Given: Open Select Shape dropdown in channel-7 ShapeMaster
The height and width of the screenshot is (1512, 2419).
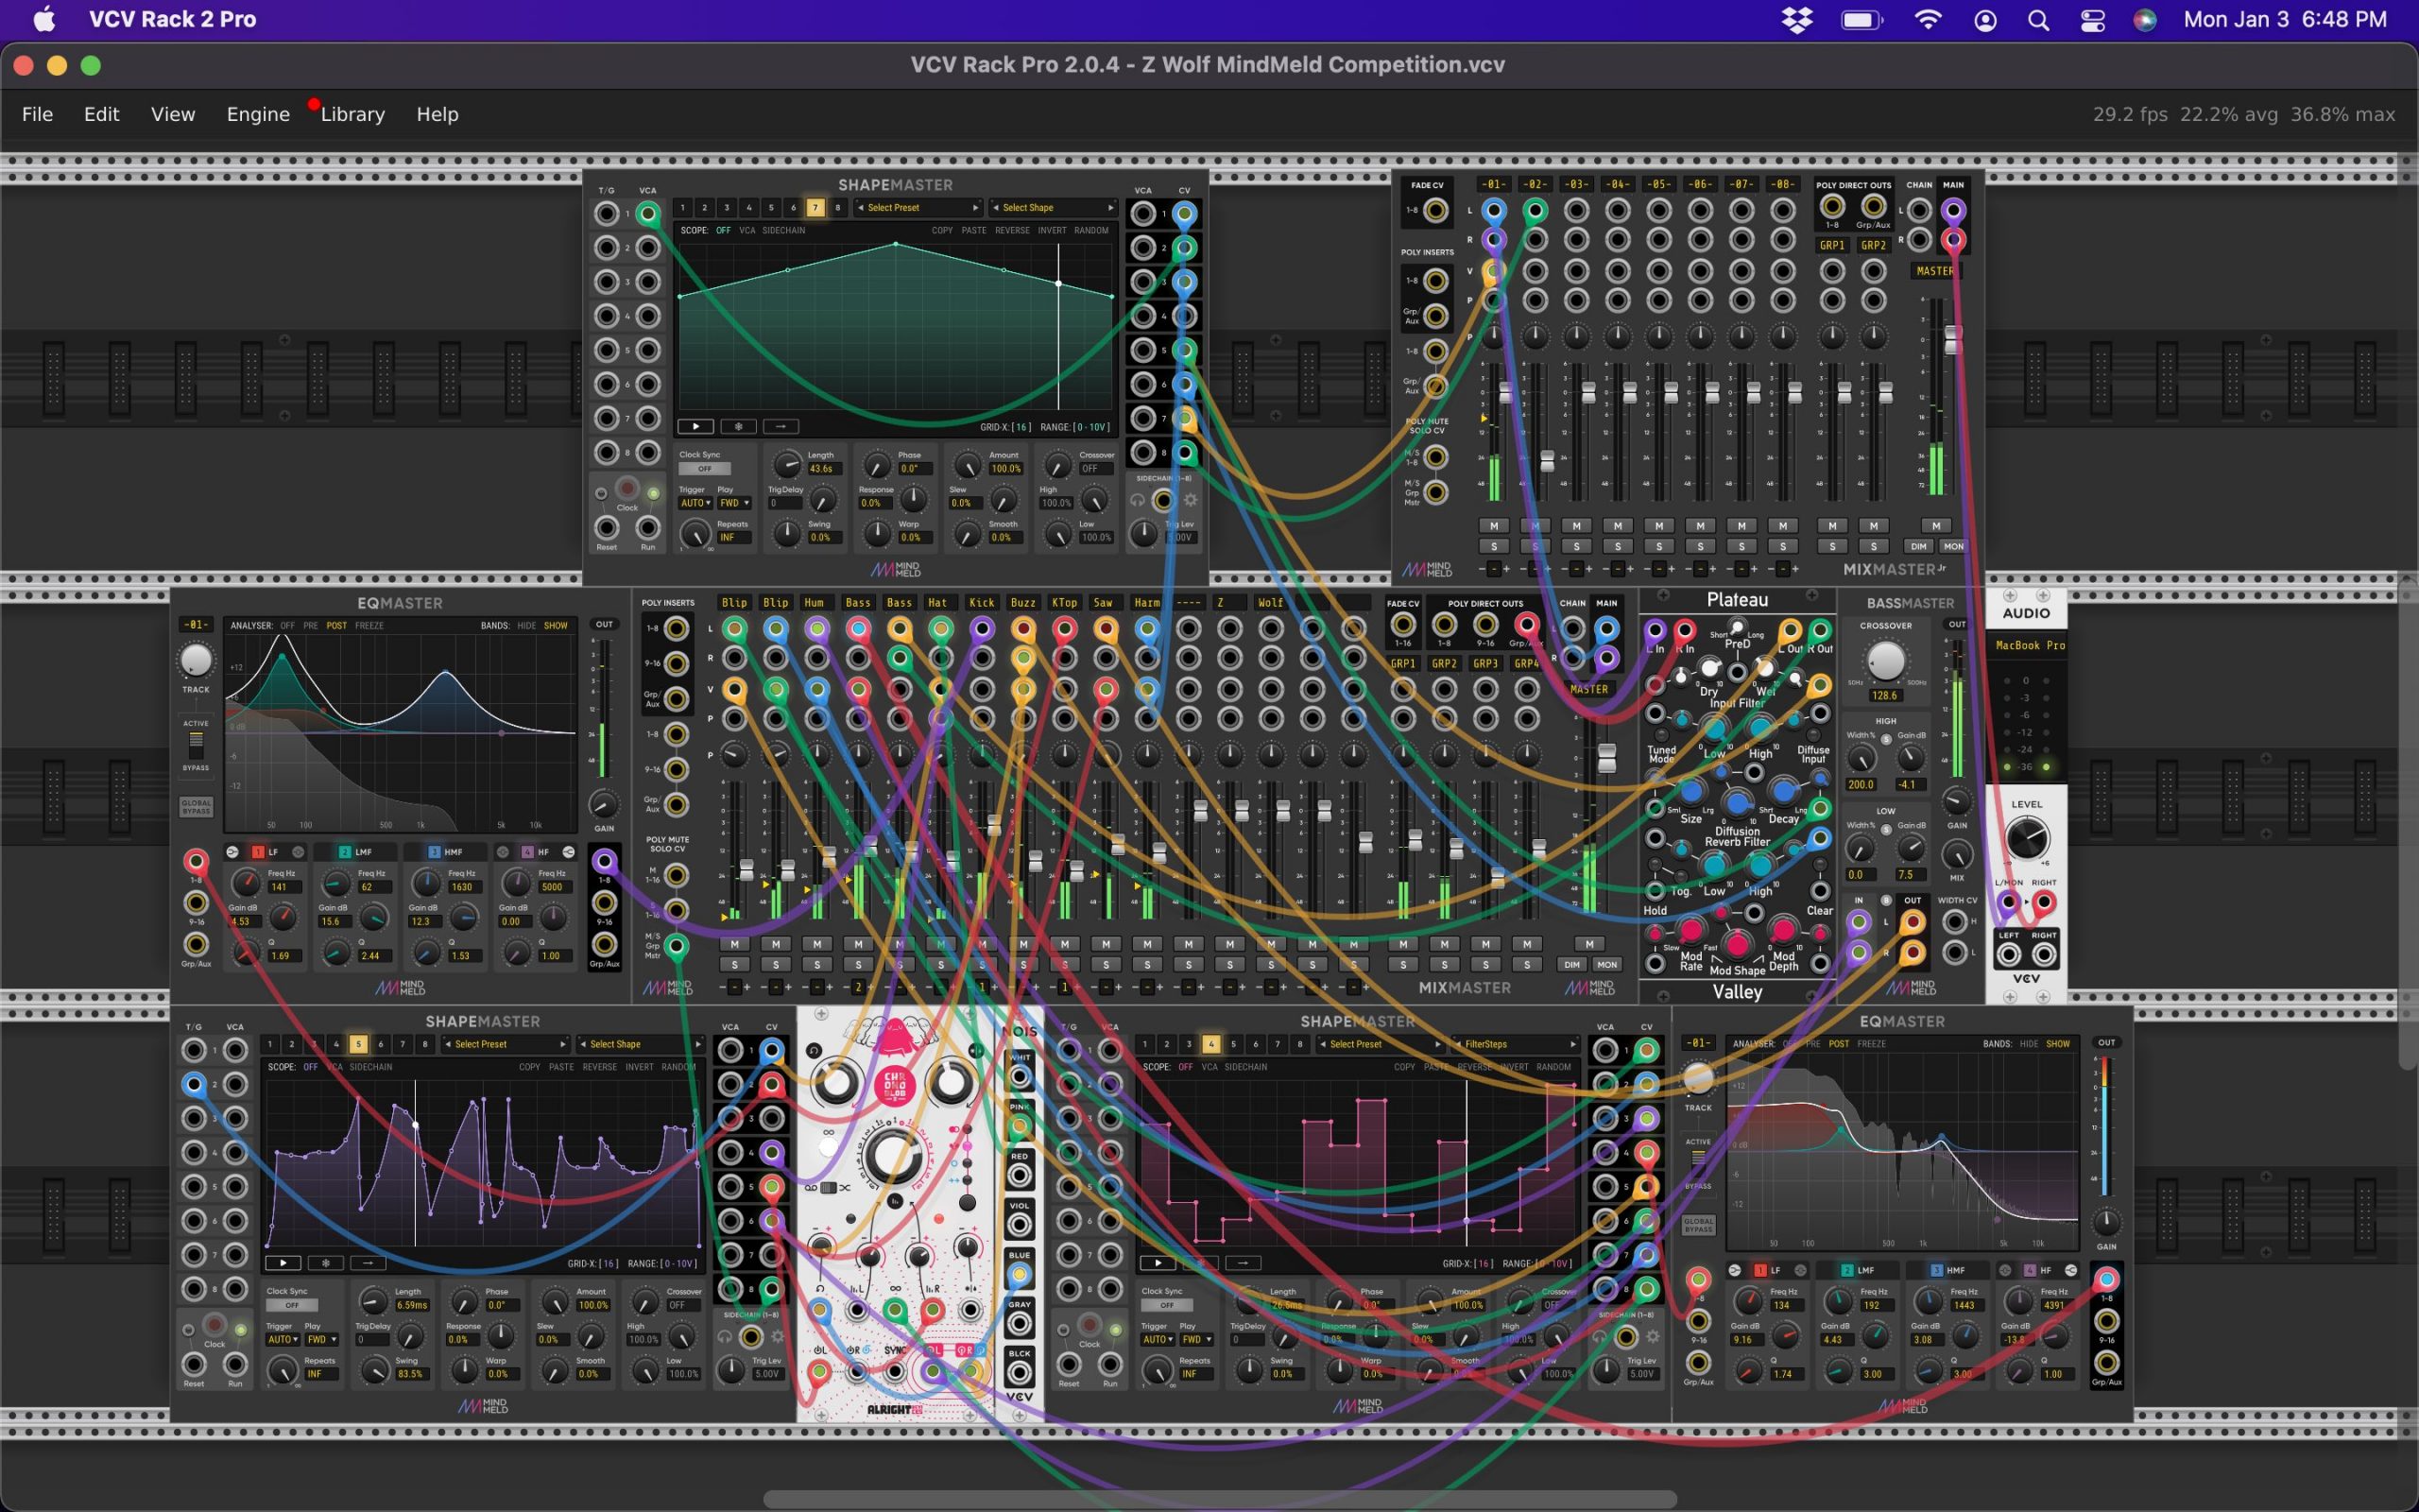Looking at the screenshot, I should click(x=1054, y=208).
